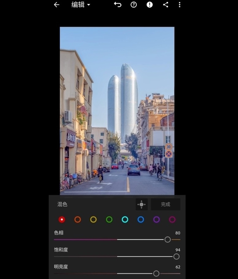The height and width of the screenshot is (279, 238).
Task: Click the 色相 hue slider handle
Action: point(167,240)
